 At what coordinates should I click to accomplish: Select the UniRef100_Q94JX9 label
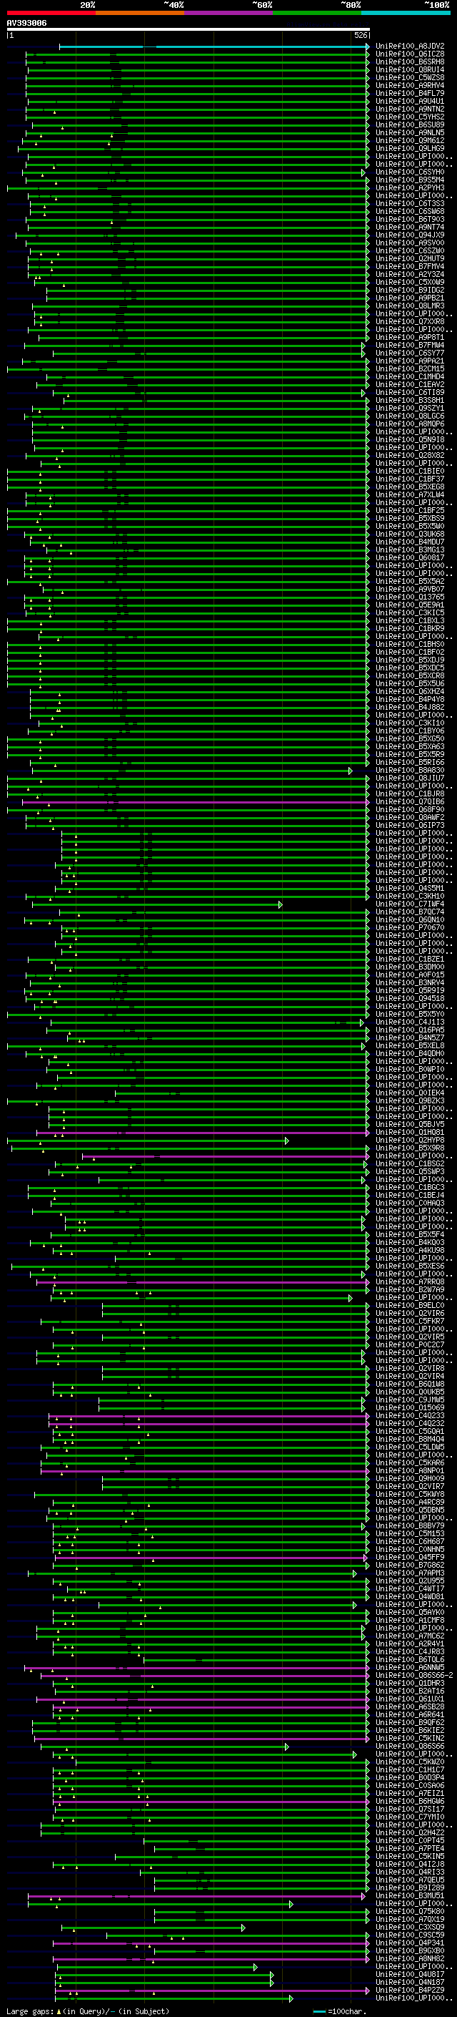[x=410, y=235]
